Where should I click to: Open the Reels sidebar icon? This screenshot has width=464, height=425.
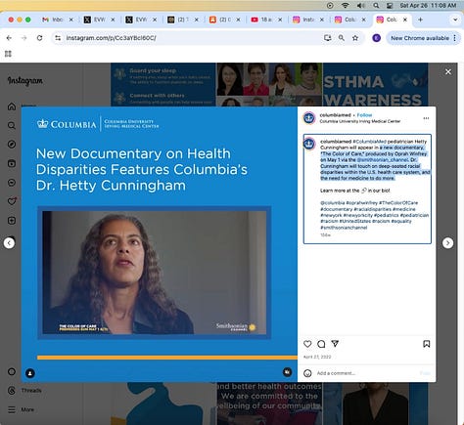click(x=12, y=163)
